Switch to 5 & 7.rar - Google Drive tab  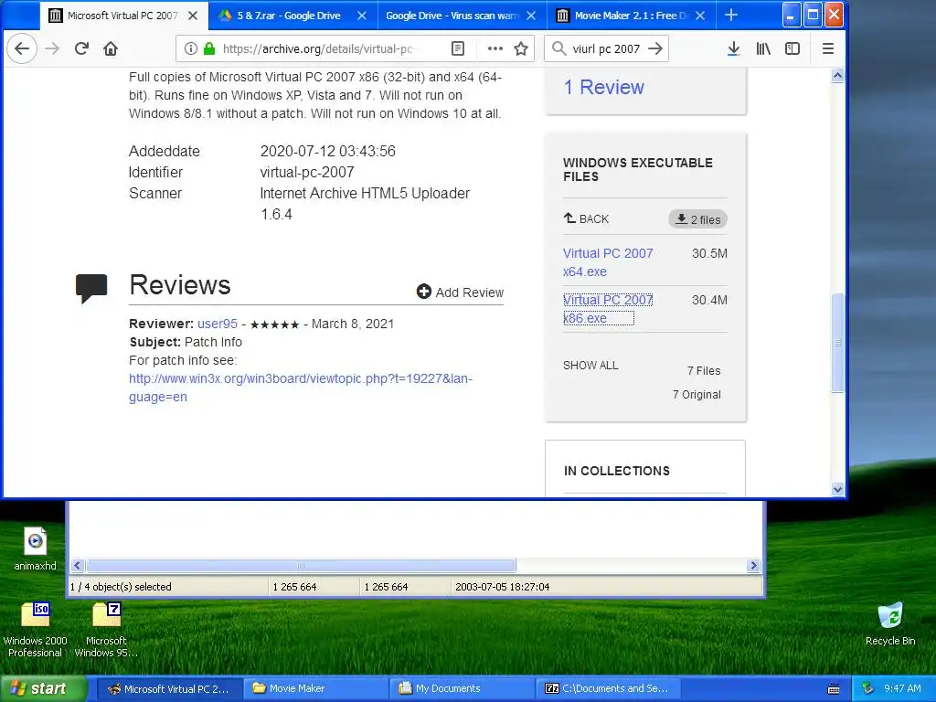tap(293, 16)
